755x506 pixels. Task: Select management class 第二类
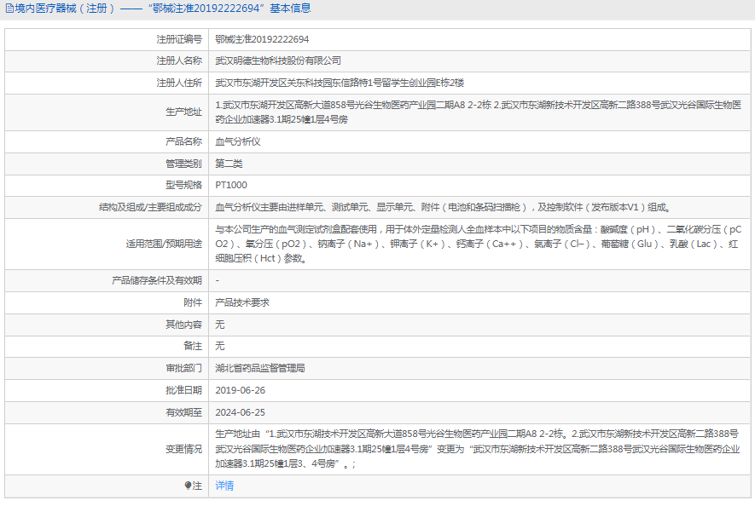click(x=229, y=164)
